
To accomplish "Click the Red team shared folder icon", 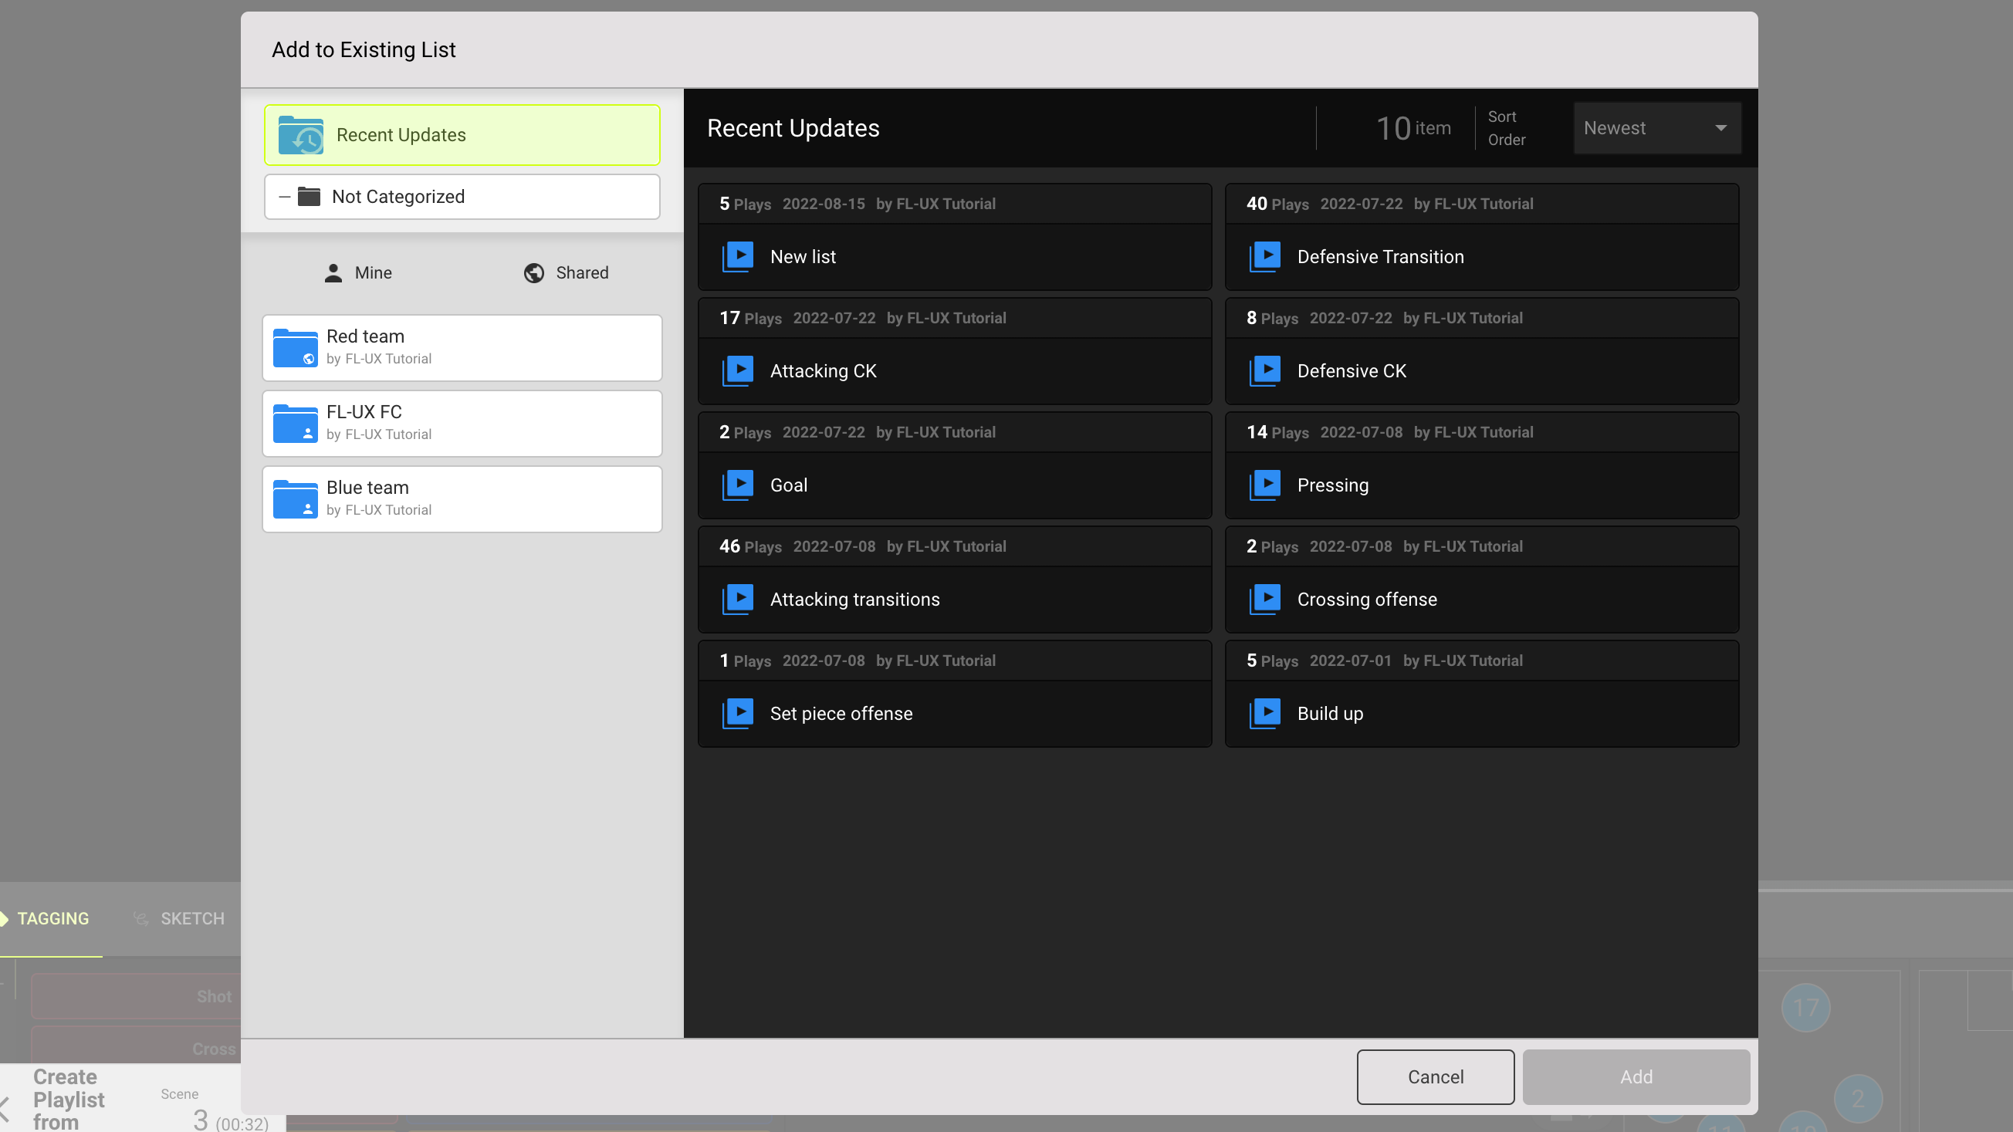I will (296, 348).
